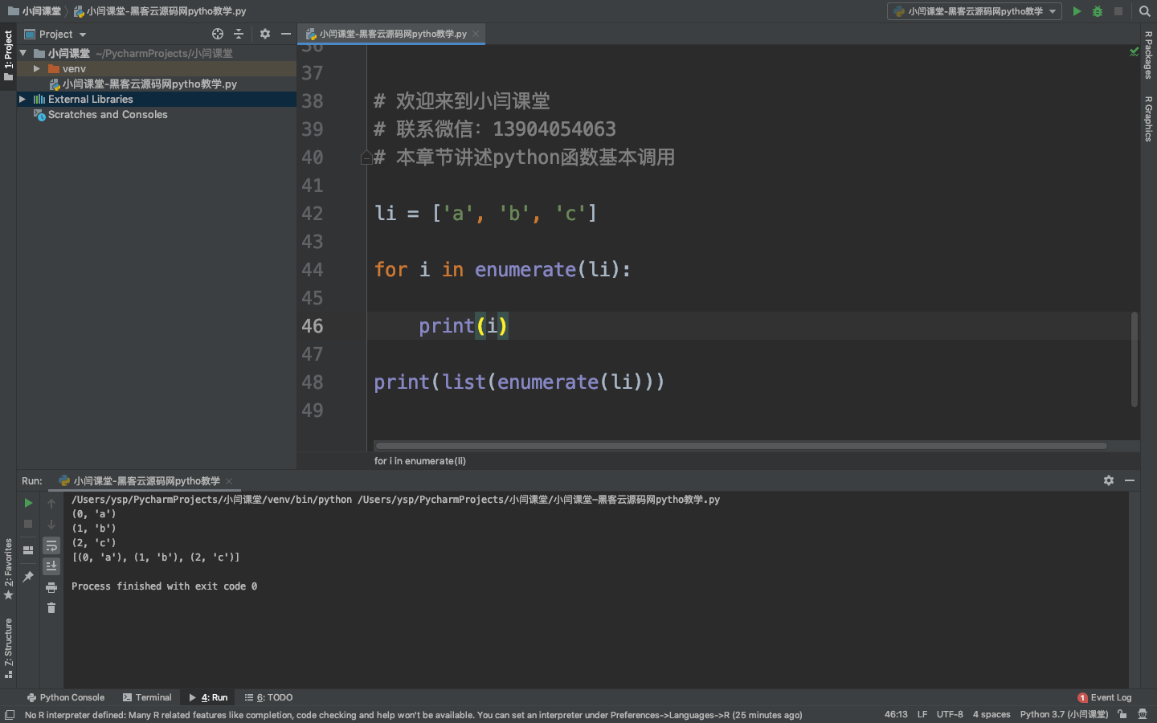The height and width of the screenshot is (723, 1157).
Task: Toggle scroll to end in console
Action: 51,566
